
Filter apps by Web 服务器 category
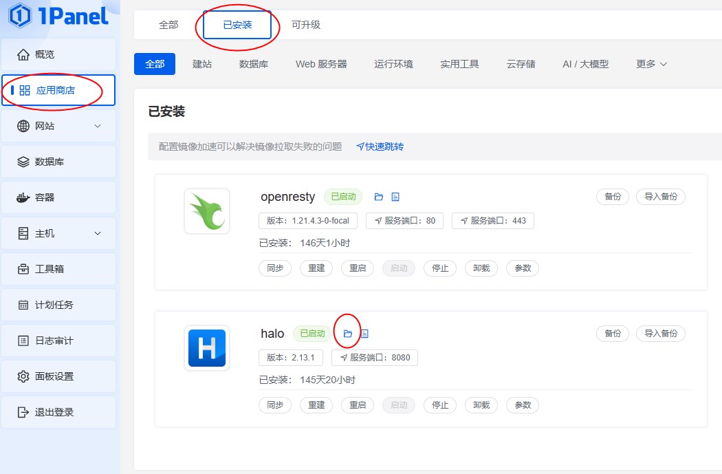coord(321,64)
